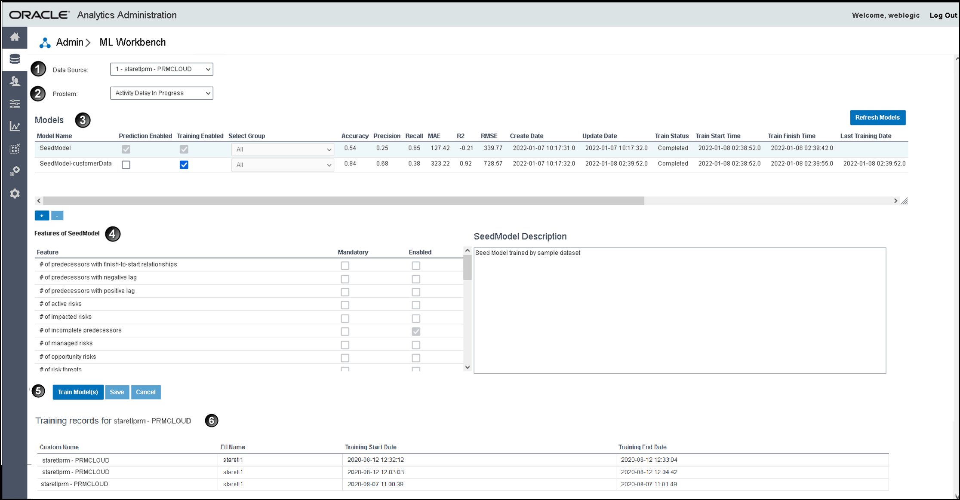Viewport: 960px width, 500px height.
Task: Click the Accuracy column header
Action: click(355, 136)
